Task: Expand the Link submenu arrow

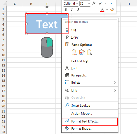Action: tap(115, 90)
